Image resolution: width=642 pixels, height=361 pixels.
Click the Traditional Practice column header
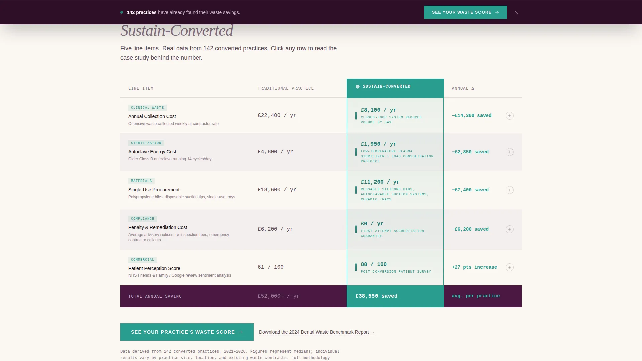pyautogui.click(x=286, y=88)
